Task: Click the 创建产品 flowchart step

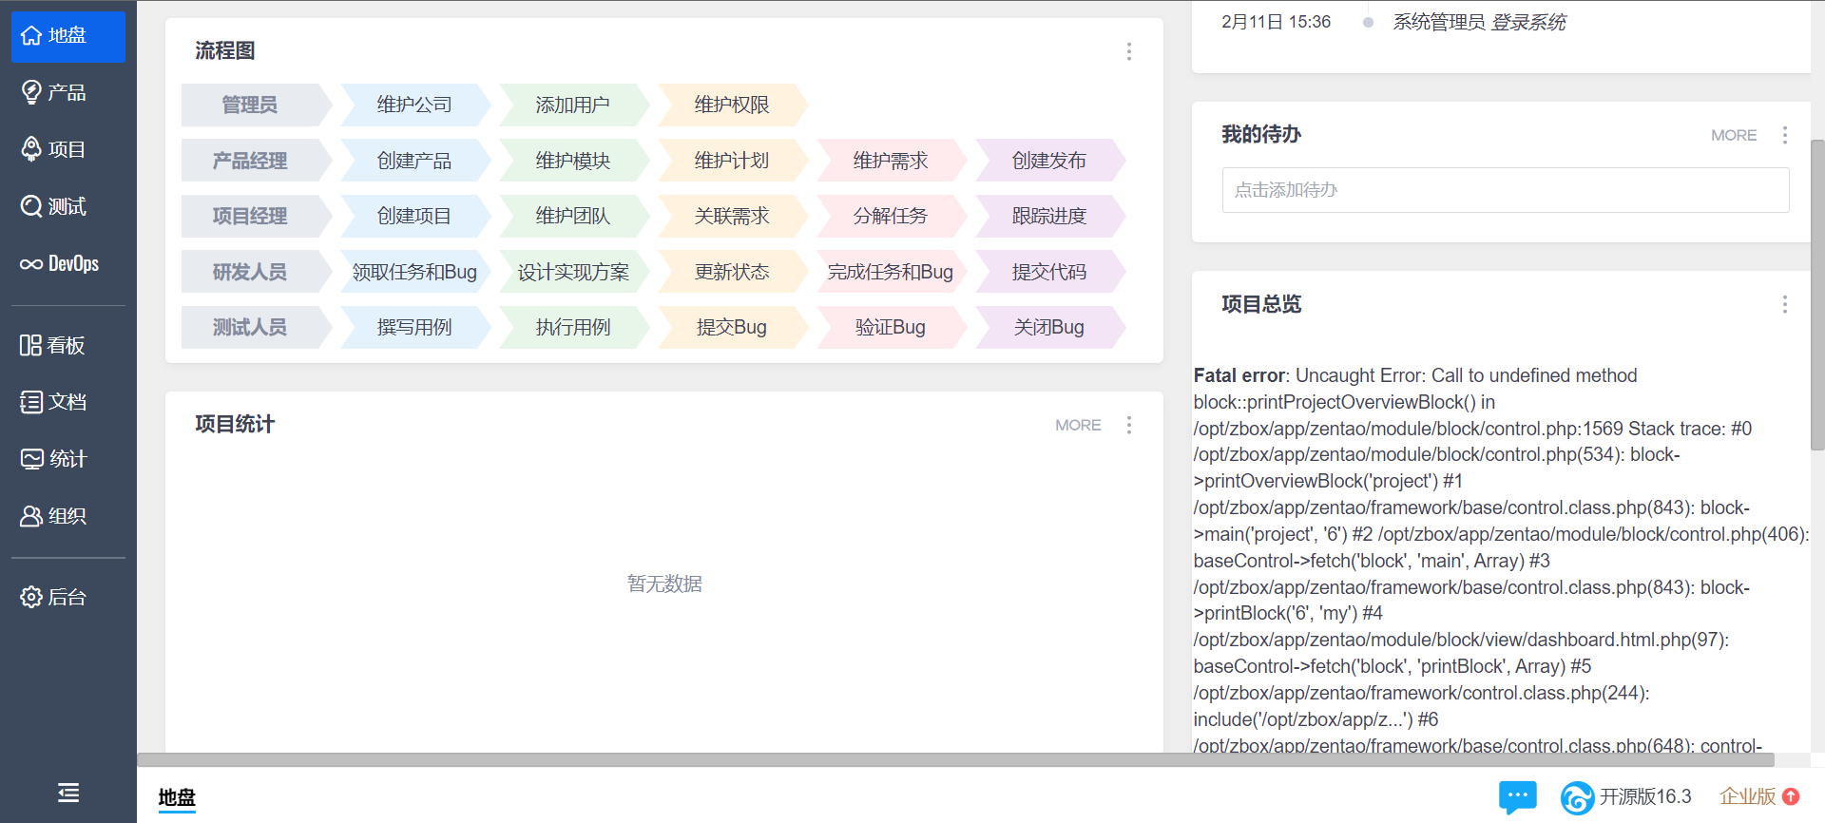Action: (x=414, y=161)
